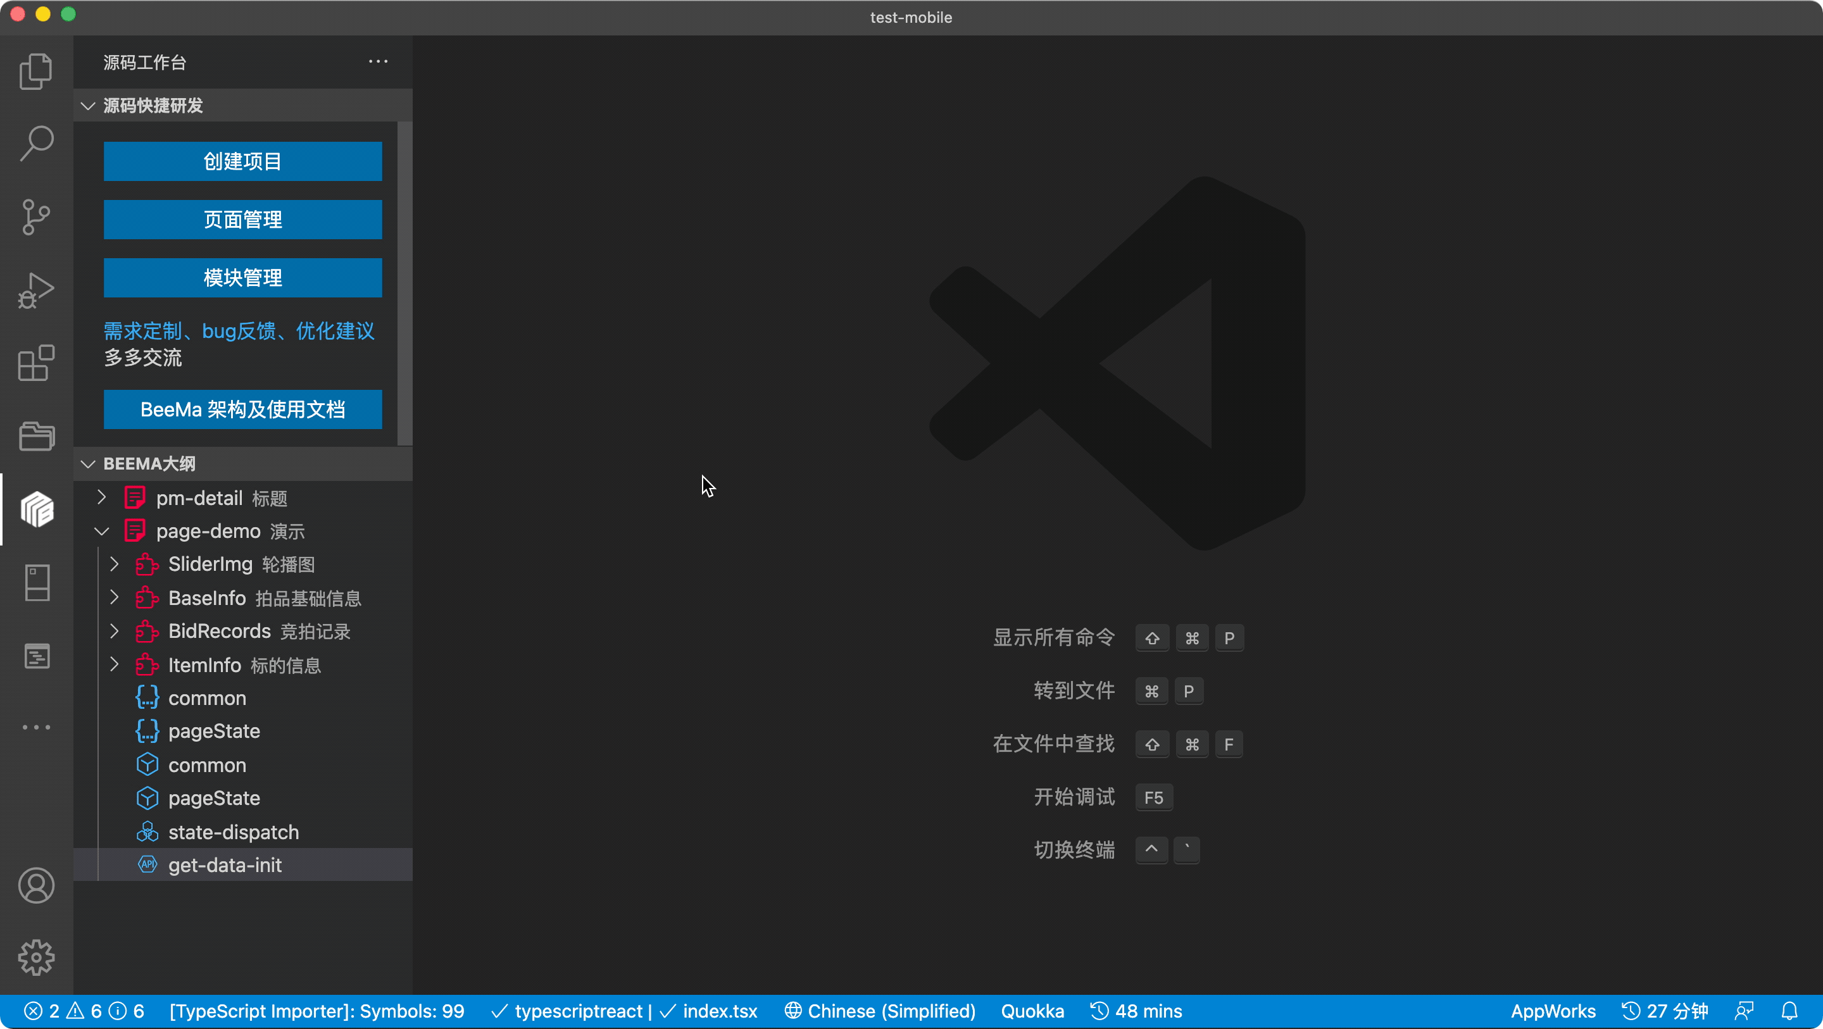Click the feedback person icon in status bar
This screenshot has width=1823, height=1029.
(x=1745, y=1011)
